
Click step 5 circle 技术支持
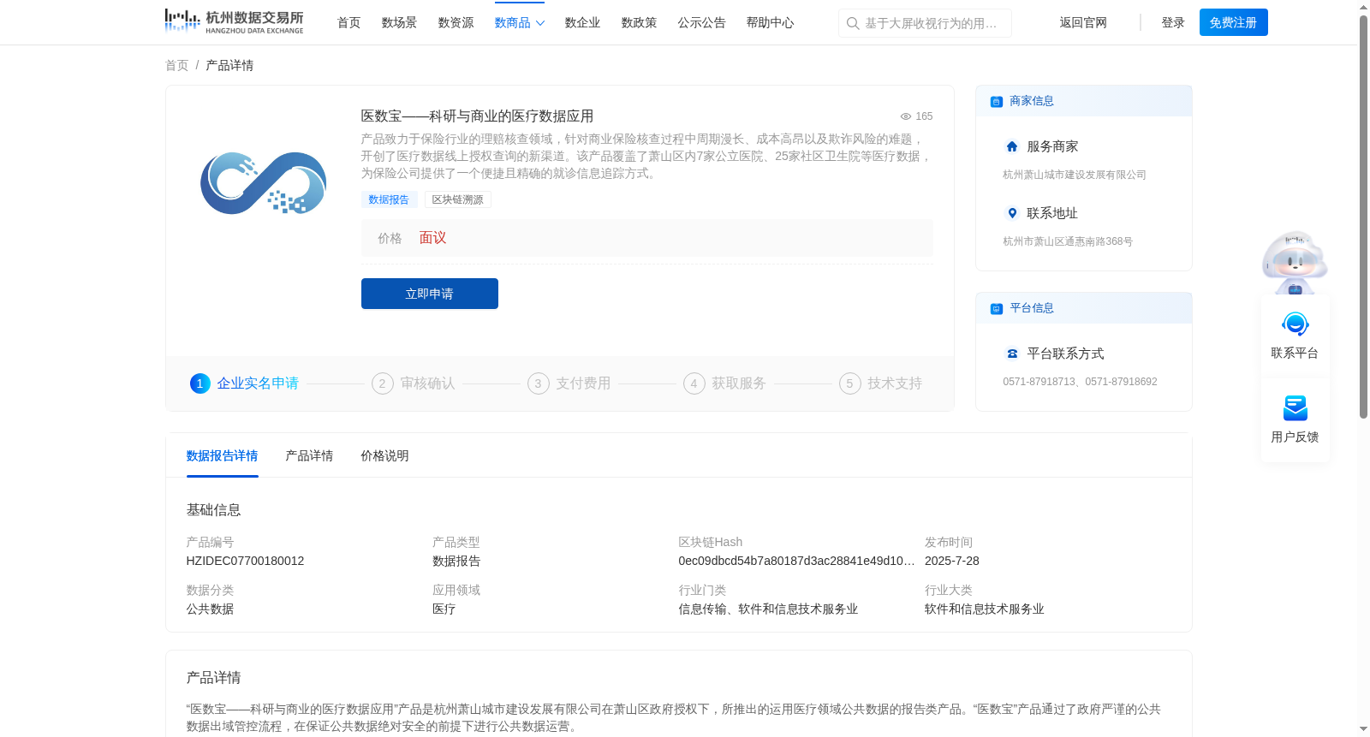coord(850,383)
